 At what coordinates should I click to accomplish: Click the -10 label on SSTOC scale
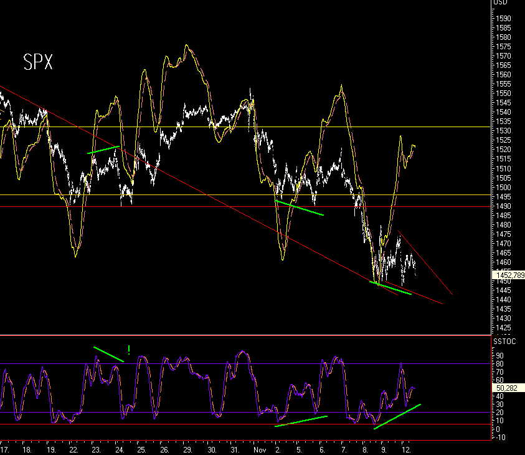(500, 437)
